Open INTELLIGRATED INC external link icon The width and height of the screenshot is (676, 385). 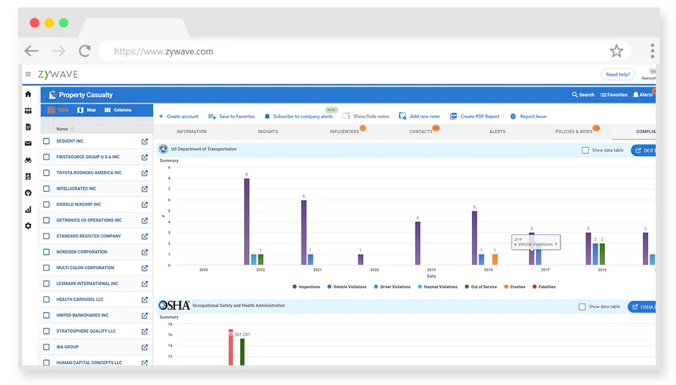coord(145,189)
